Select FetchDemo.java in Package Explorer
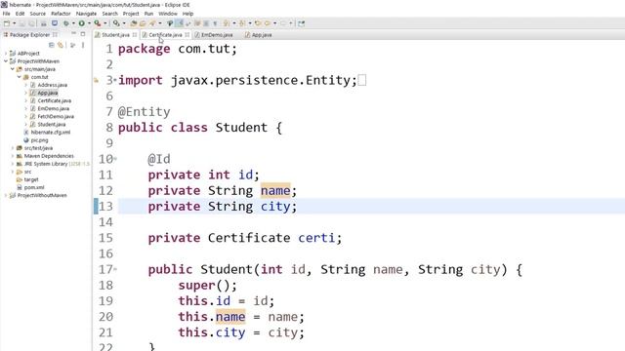Image resolution: width=625 pixels, height=351 pixels. 56,116
